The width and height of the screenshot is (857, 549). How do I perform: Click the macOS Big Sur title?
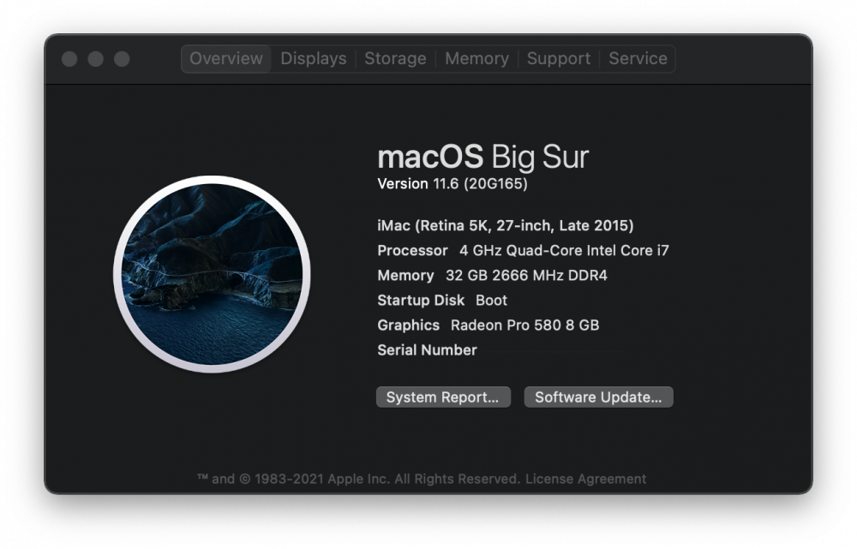coord(483,158)
